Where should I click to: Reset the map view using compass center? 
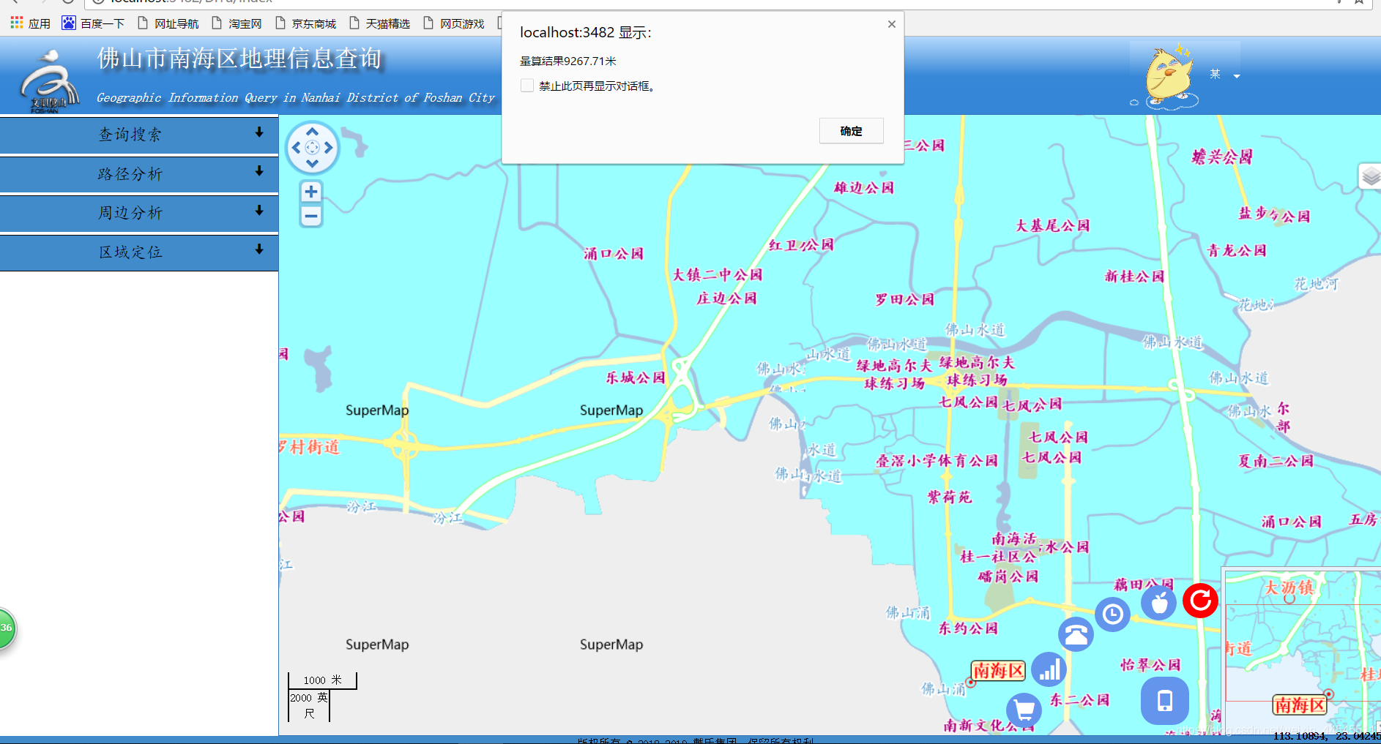312,148
